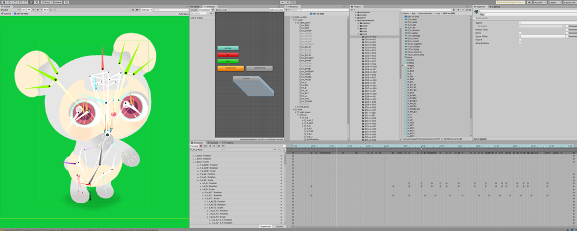This screenshot has width=577, height=231.
Task: Select Parameters tab in Animator
Action: pos(205,10)
